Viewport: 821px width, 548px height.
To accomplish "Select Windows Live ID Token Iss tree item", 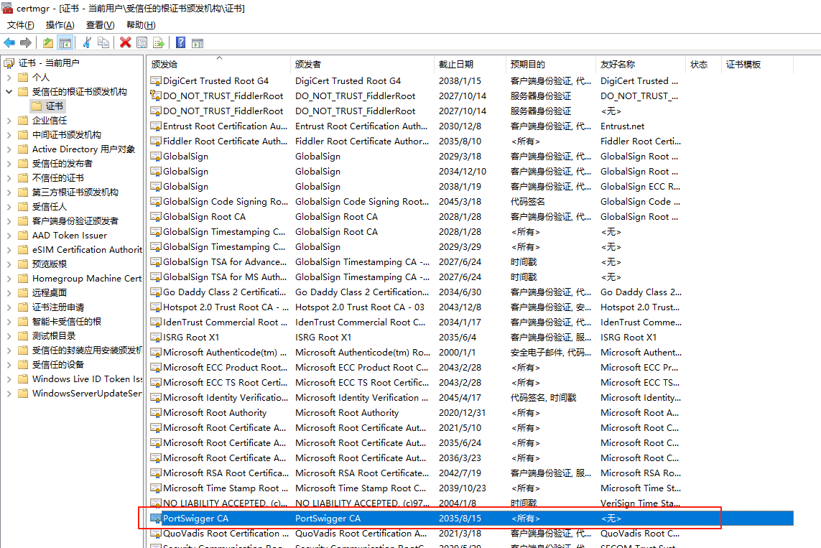I will (87, 379).
